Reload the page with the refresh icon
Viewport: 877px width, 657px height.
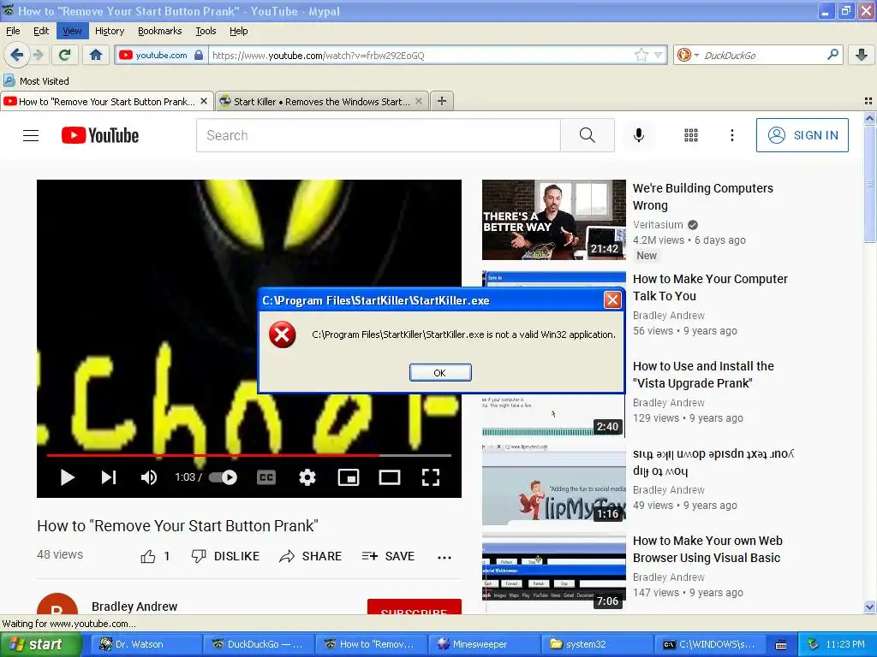64,55
